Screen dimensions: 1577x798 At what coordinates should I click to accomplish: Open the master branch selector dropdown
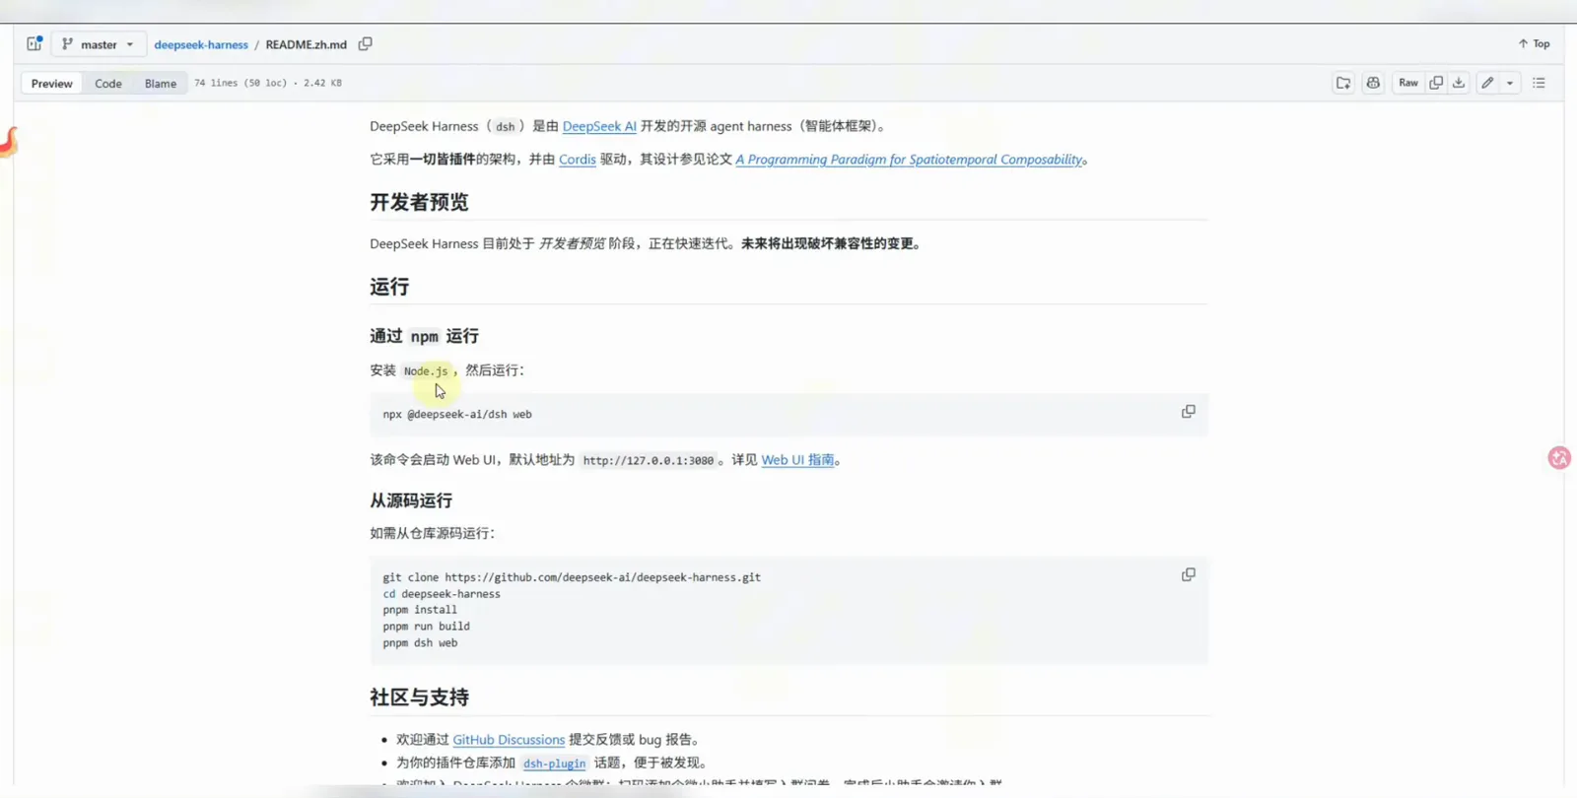[98, 44]
